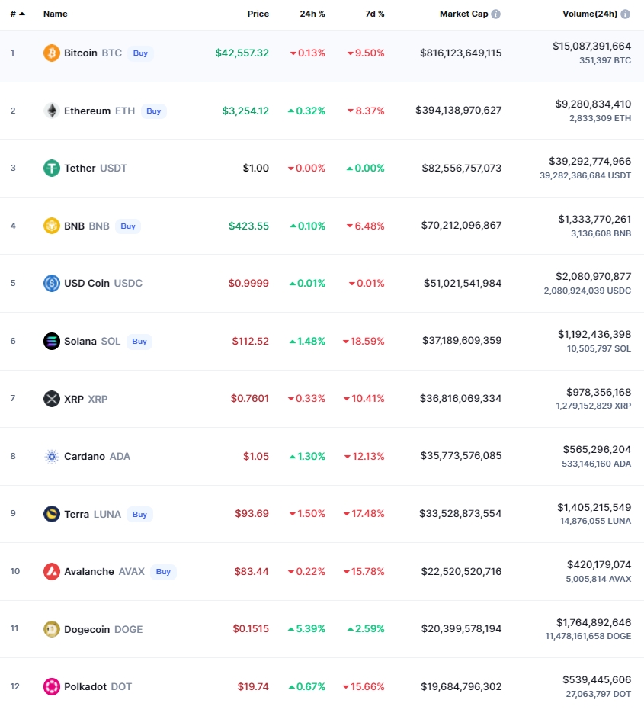
Task: Sort by the Name column header
Action: [56, 14]
